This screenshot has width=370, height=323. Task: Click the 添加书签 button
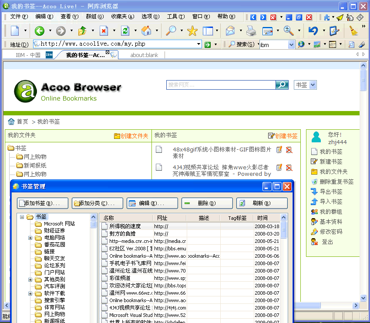(x=43, y=203)
